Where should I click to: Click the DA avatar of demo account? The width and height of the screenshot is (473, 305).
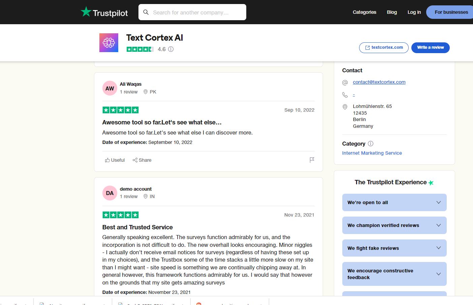click(110, 193)
